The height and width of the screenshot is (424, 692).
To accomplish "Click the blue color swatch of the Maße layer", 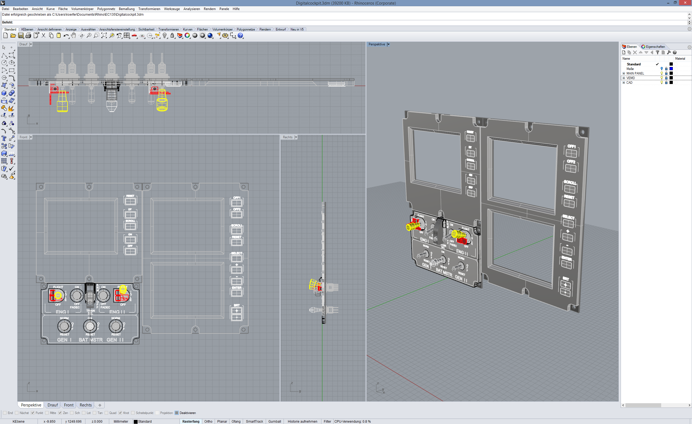I will [x=671, y=69].
